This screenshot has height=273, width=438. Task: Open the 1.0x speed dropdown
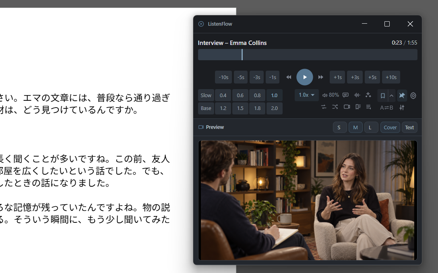306,95
